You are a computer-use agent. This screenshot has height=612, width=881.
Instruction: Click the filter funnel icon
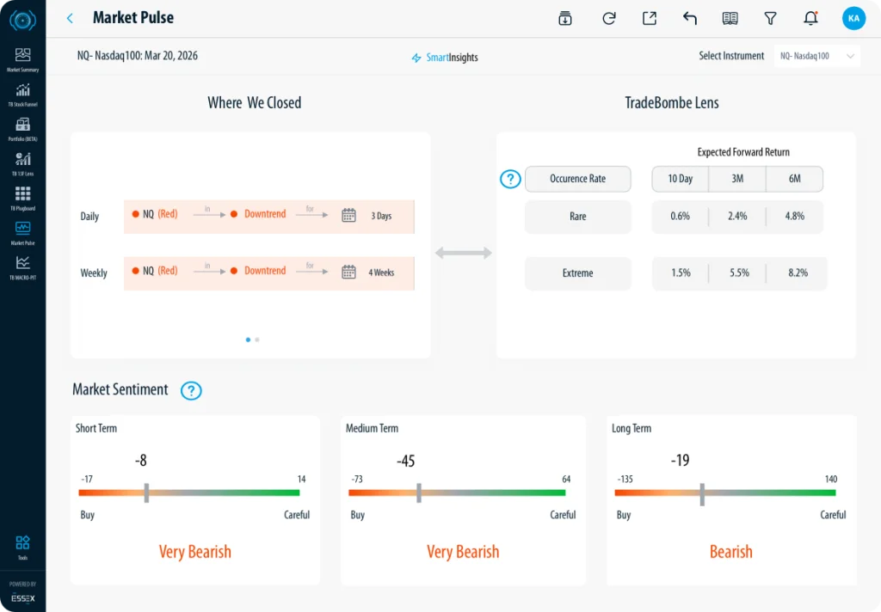click(770, 18)
